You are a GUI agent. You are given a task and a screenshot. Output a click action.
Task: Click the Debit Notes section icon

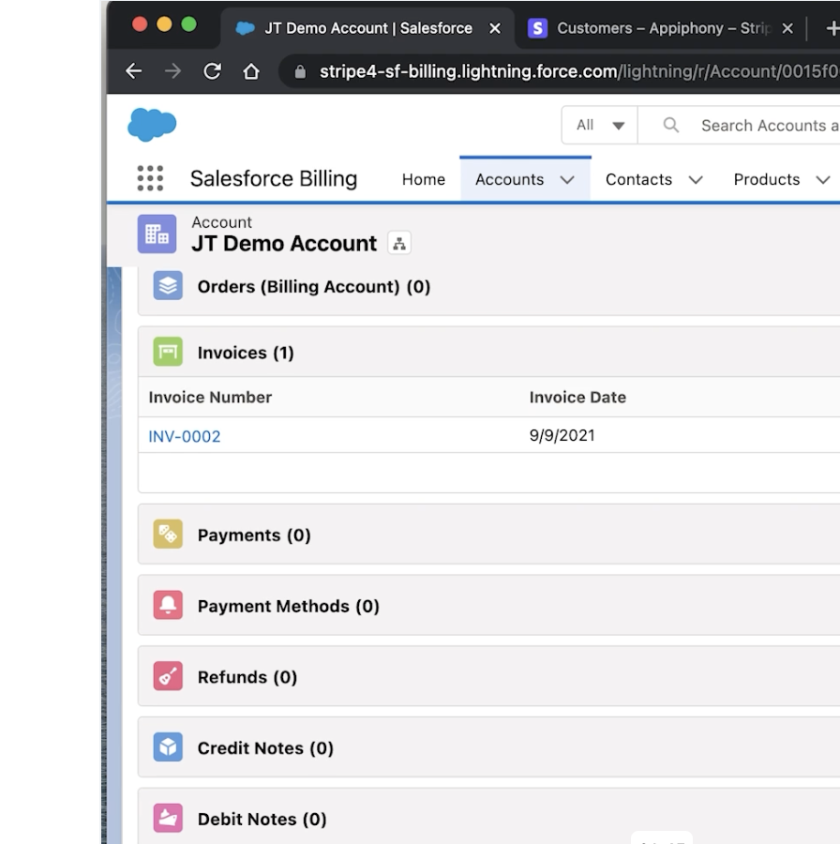(166, 818)
